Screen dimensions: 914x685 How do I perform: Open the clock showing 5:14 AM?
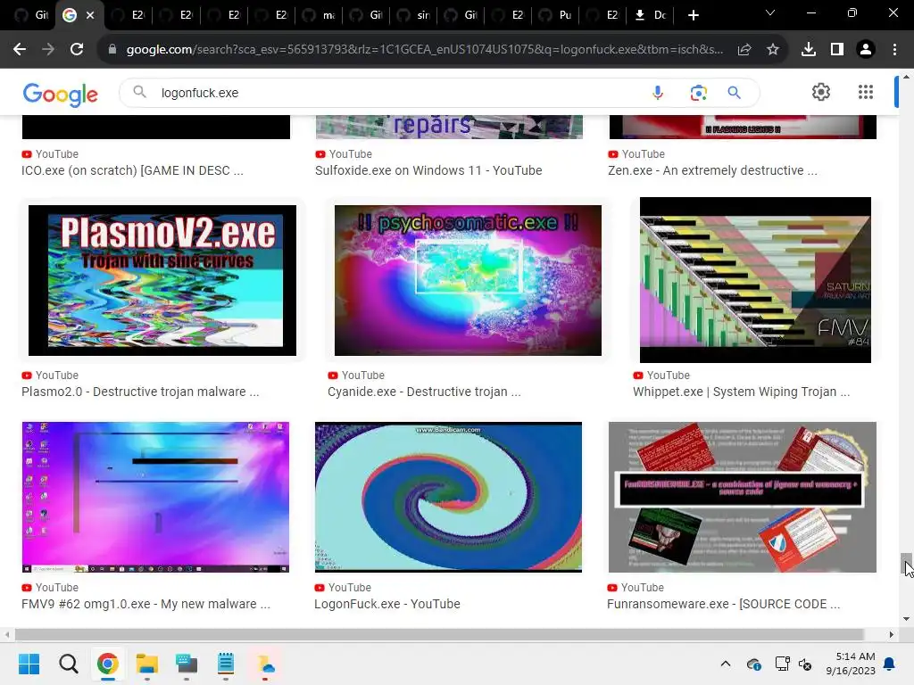point(851,664)
